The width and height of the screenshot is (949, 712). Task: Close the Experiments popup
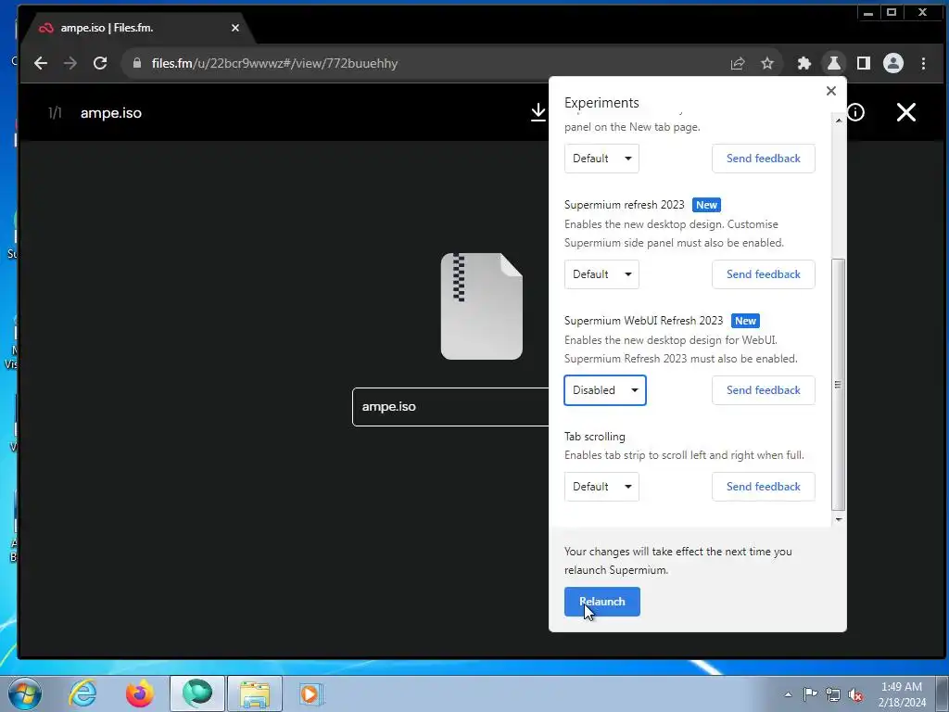click(x=831, y=91)
